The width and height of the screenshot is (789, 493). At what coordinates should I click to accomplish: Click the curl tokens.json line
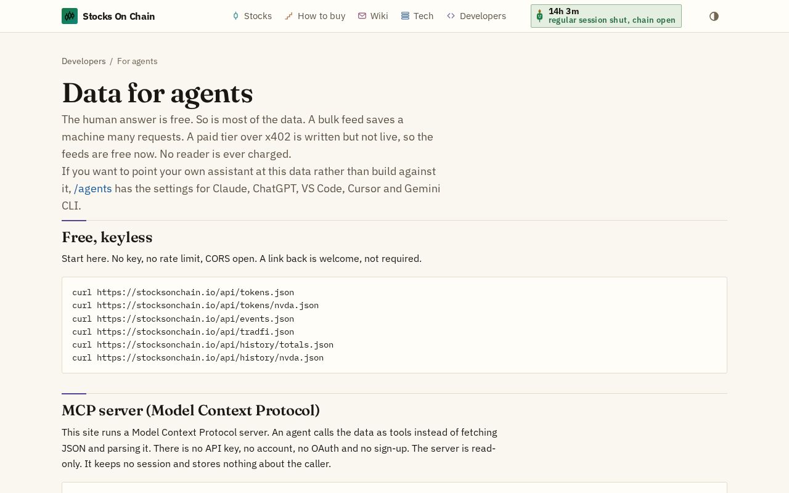pos(183,292)
